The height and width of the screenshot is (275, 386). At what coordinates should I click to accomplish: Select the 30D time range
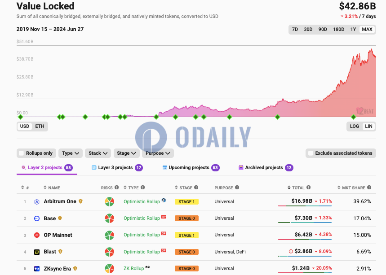tap(308, 30)
